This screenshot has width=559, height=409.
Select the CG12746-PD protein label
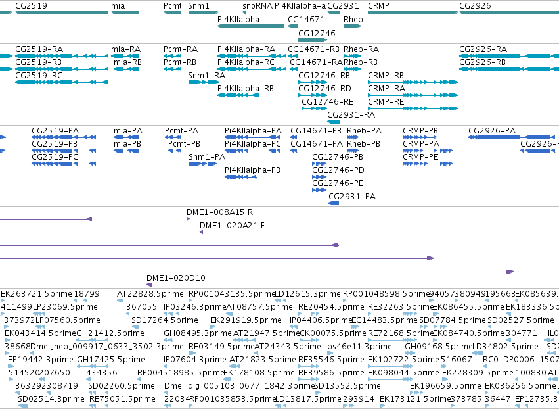tap(338, 170)
